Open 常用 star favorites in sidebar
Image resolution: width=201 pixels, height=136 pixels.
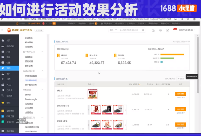click(3, 103)
